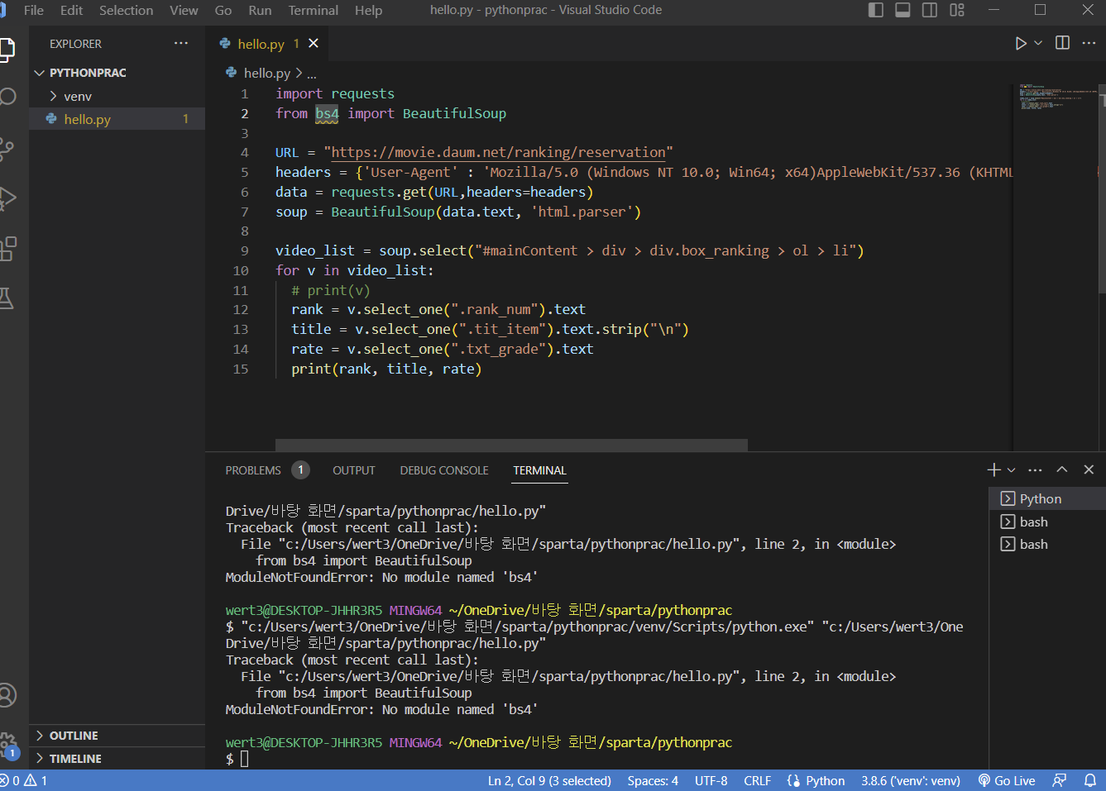Switch to the OUTPUT panel tab
Image resolution: width=1106 pixels, height=791 pixels.
coord(354,470)
